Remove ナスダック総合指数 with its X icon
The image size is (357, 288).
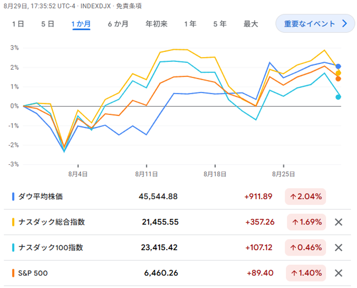(x=338, y=222)
